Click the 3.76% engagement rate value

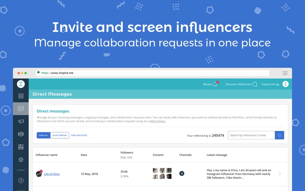click(x=124, y=176)
